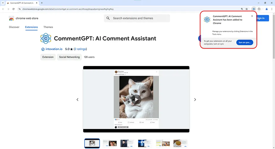Viewport: 275px width, 149px height.
Task: Click CommentGPT logo on listing page
Action: coord(45,38)
